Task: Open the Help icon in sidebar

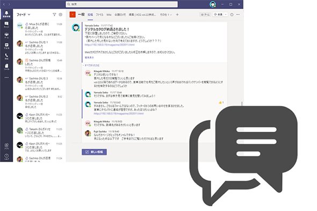Action: click(x=6, y=157)
